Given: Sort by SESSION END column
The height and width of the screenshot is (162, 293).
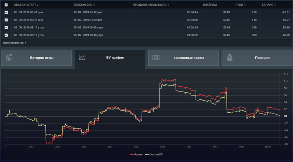Looking at the screenshot, I should pos(84,5).
